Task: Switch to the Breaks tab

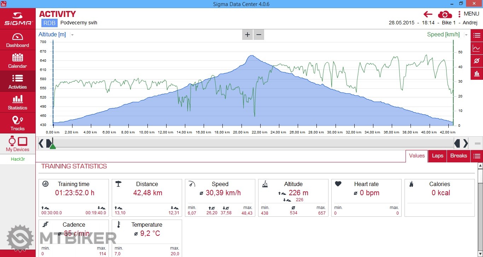Action: tap(459, 156)
